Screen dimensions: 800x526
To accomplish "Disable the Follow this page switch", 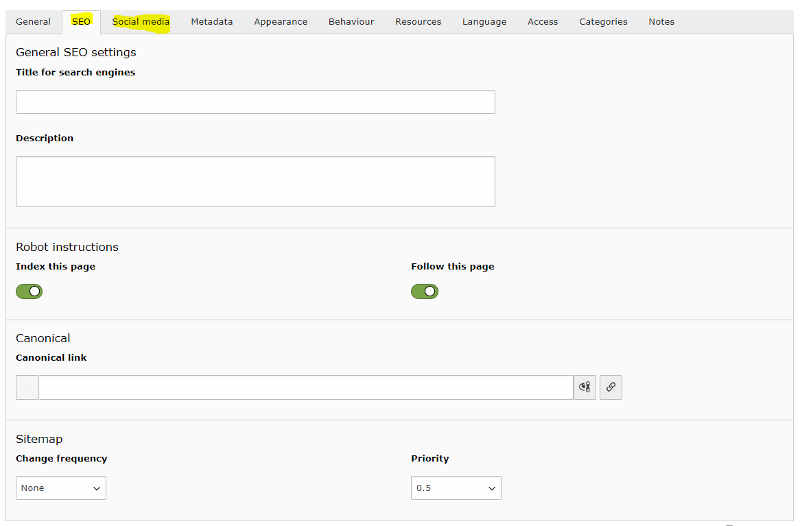I will click(x=425, y=291).
